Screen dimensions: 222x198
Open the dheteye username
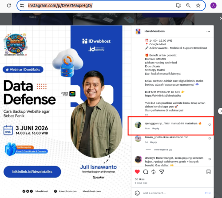point(150,158)
